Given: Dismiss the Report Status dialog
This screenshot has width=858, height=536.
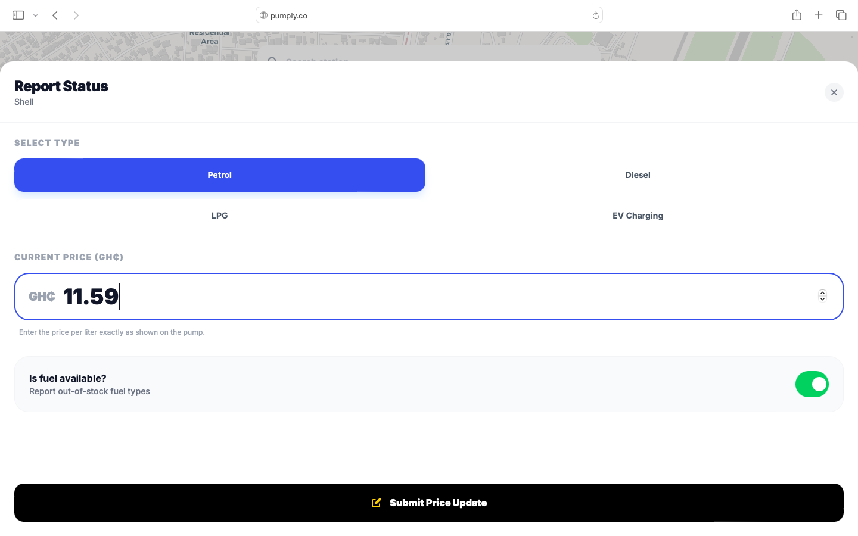Looking at the screenshot, I should click(834, 92).
